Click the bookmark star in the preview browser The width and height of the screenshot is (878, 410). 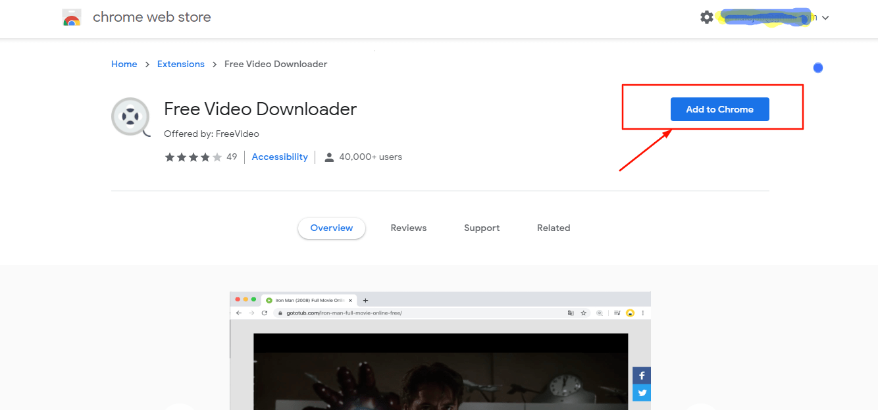point(582,313)
